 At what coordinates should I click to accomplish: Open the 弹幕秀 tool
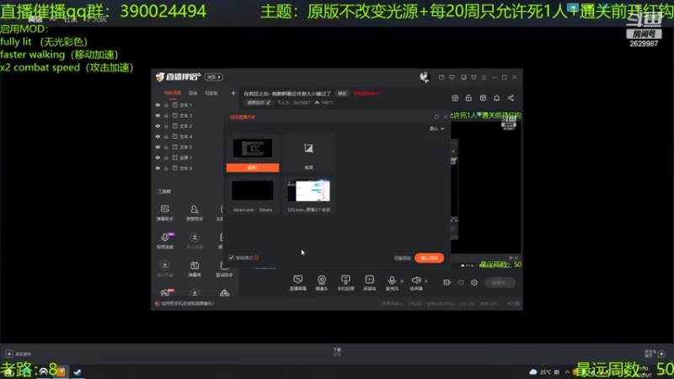195,269
